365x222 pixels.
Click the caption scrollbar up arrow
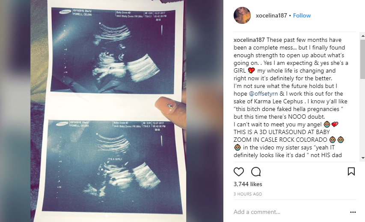coord(363,36)
